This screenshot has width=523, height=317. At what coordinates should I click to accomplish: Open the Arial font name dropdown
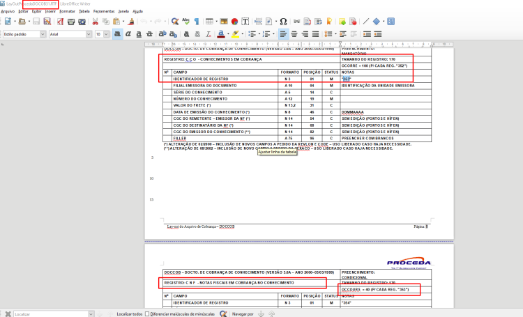(x=89, y=34)
